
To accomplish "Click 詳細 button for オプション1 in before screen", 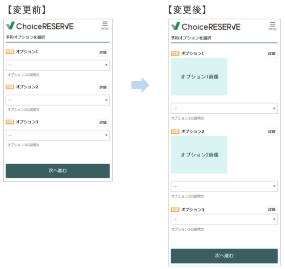I will click(103, 52).
